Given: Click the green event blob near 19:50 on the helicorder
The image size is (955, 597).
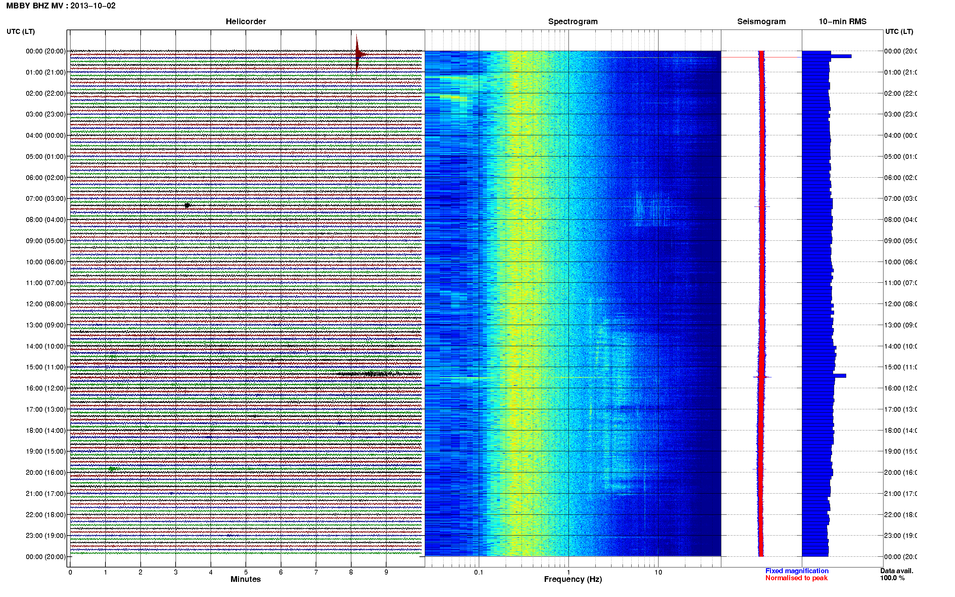Looking at the screenshot, I should pos(112,469).
